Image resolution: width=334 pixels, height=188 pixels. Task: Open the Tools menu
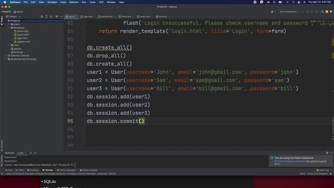[92, 2]
